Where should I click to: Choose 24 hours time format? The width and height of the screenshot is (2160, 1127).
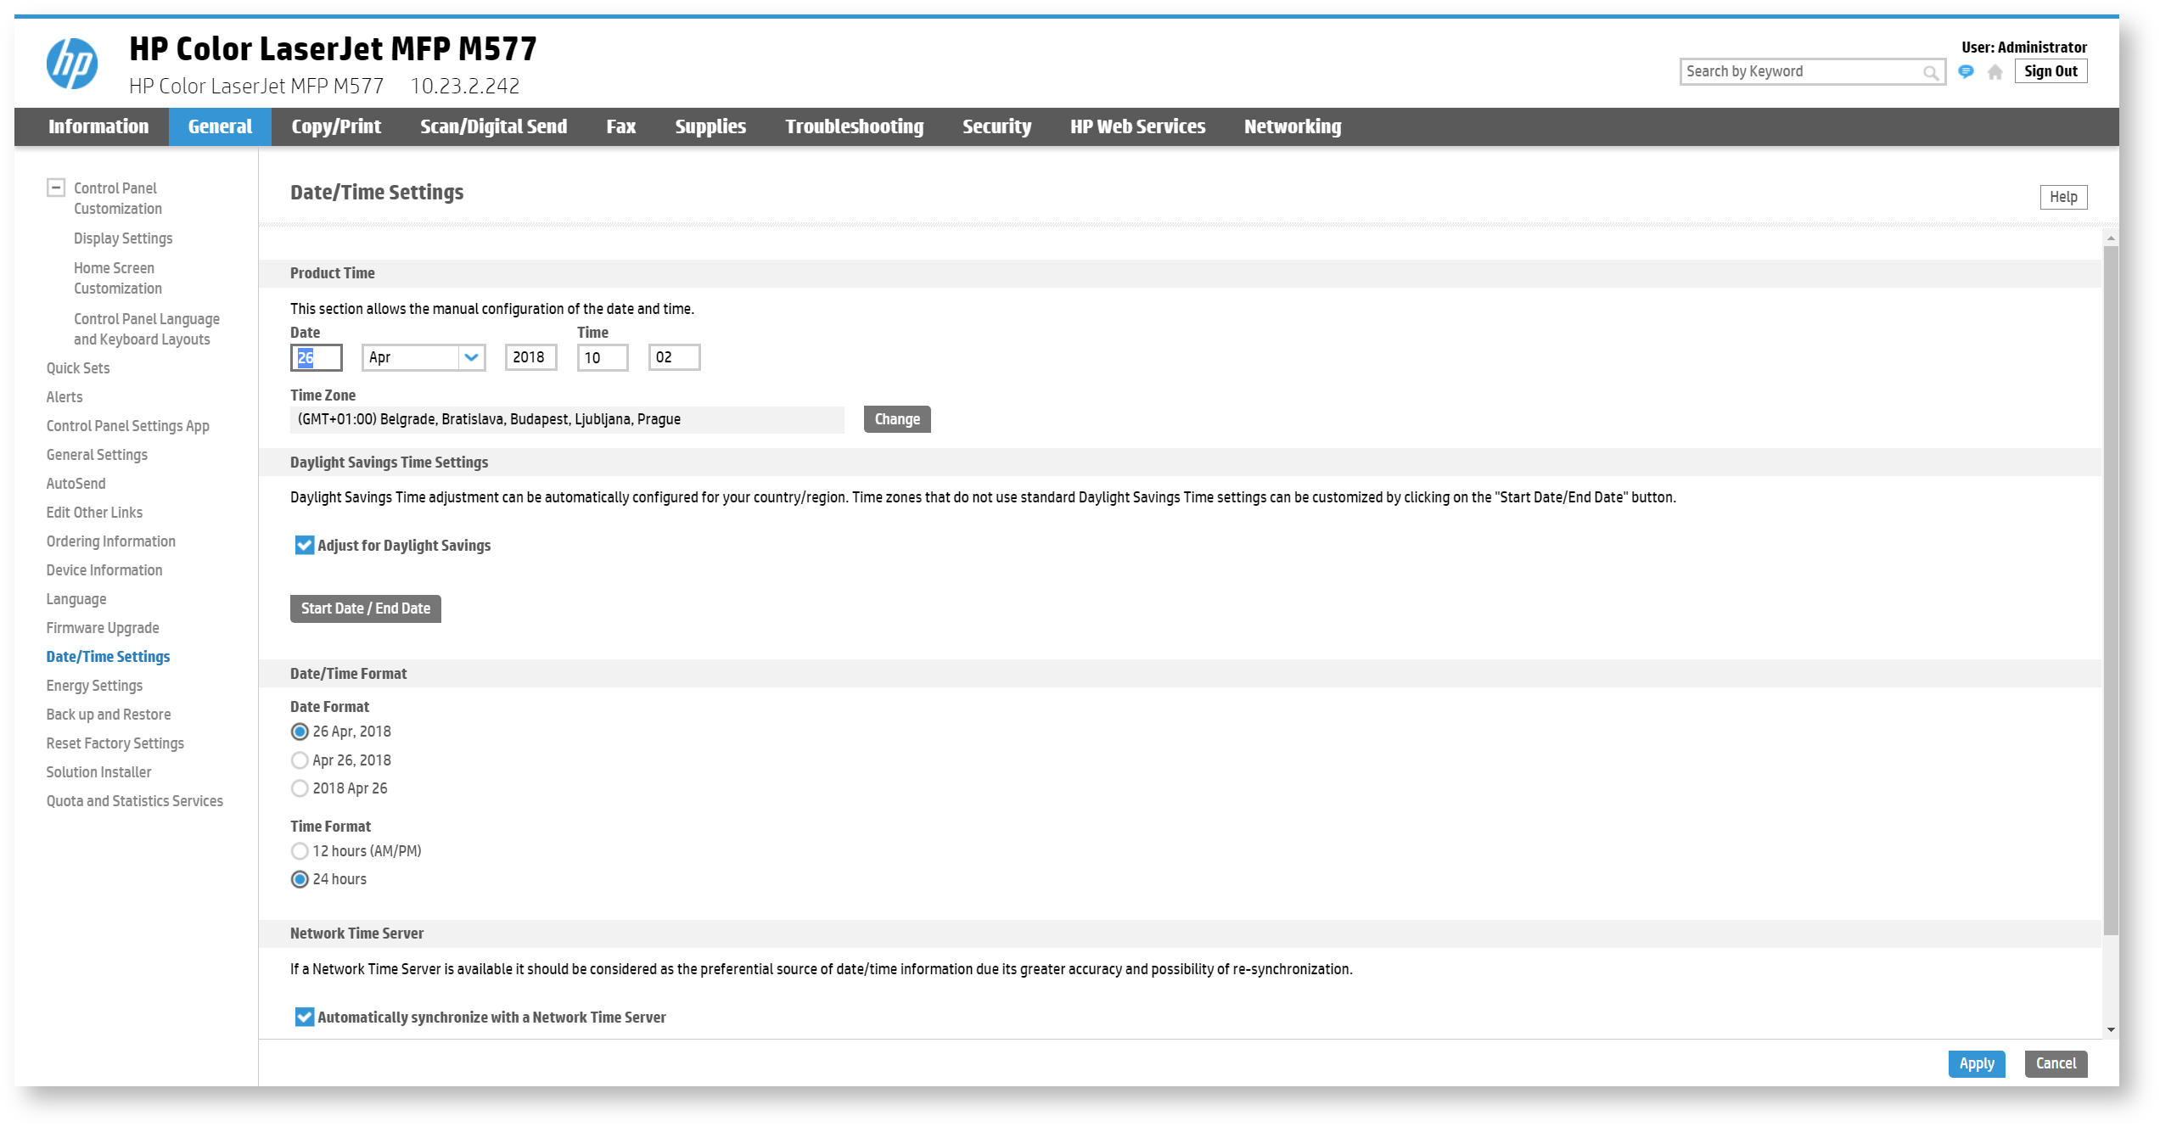[300, 879]
